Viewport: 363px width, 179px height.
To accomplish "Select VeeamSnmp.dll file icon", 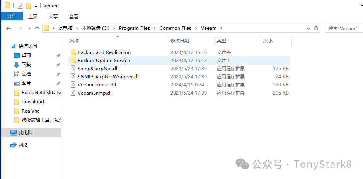I will point(73,93).
